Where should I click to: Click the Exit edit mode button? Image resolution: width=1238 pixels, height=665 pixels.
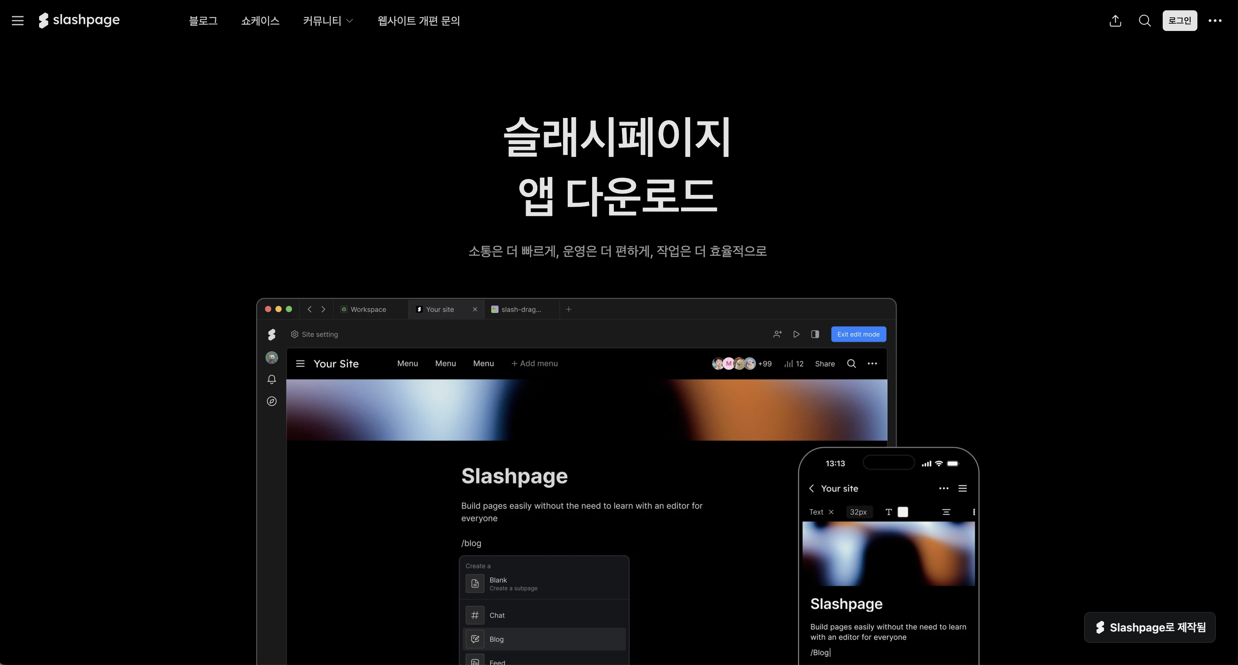[858, 334]
